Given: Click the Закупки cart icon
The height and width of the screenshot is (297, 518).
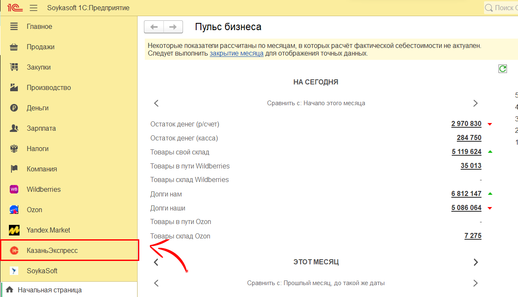Looking at the screenshot, I should (14, 67).
